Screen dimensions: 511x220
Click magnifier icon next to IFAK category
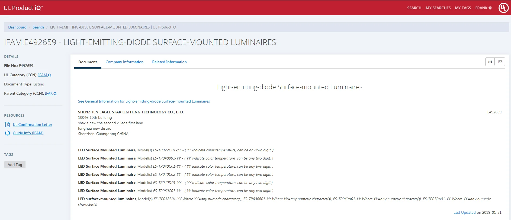point(55,94)
